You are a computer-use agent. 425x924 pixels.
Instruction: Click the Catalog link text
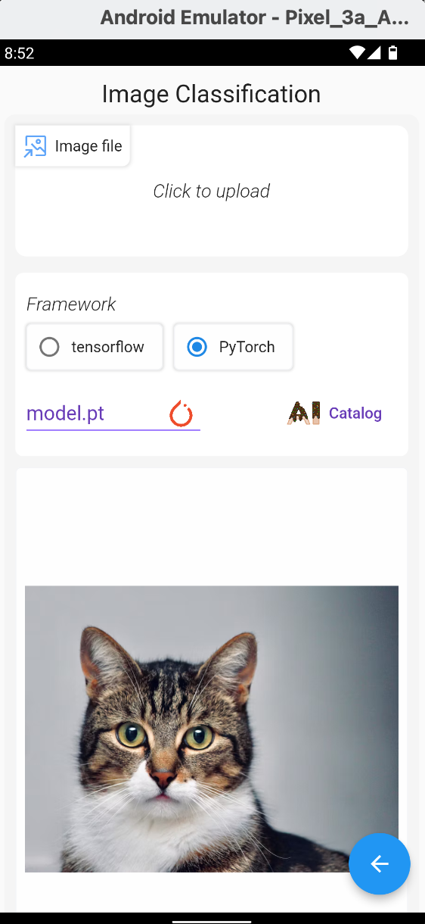click(x=355, y=414)
